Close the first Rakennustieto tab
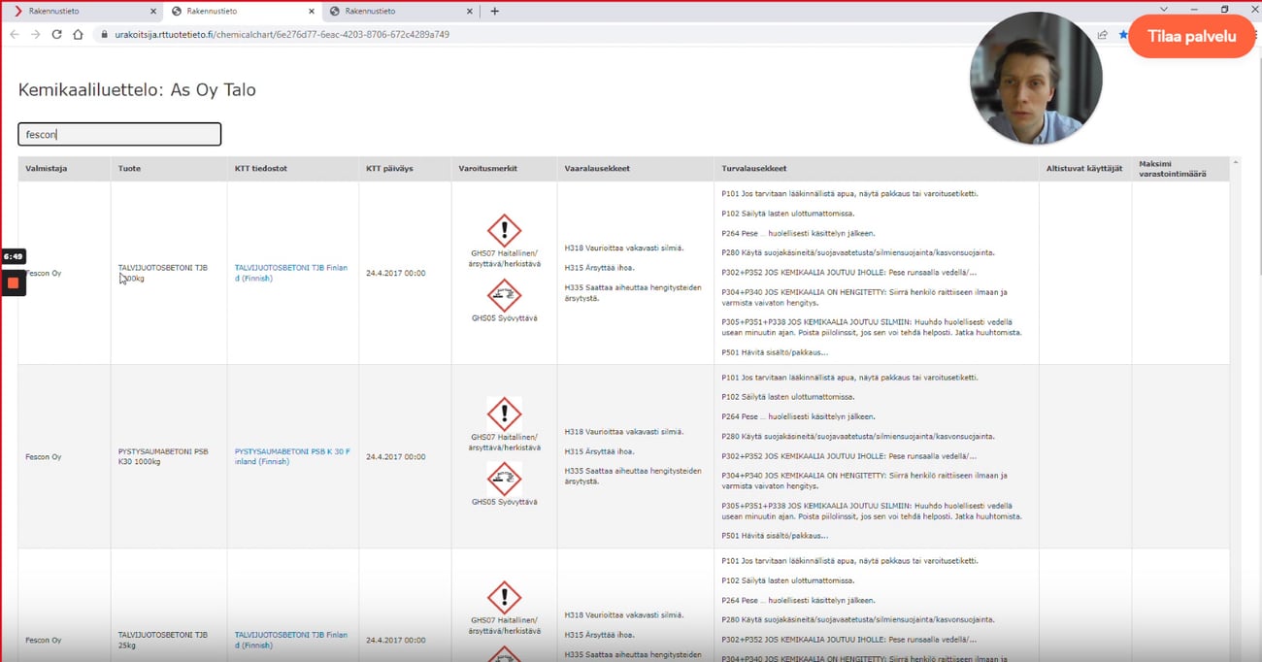1262x662 pixels. 153,12
